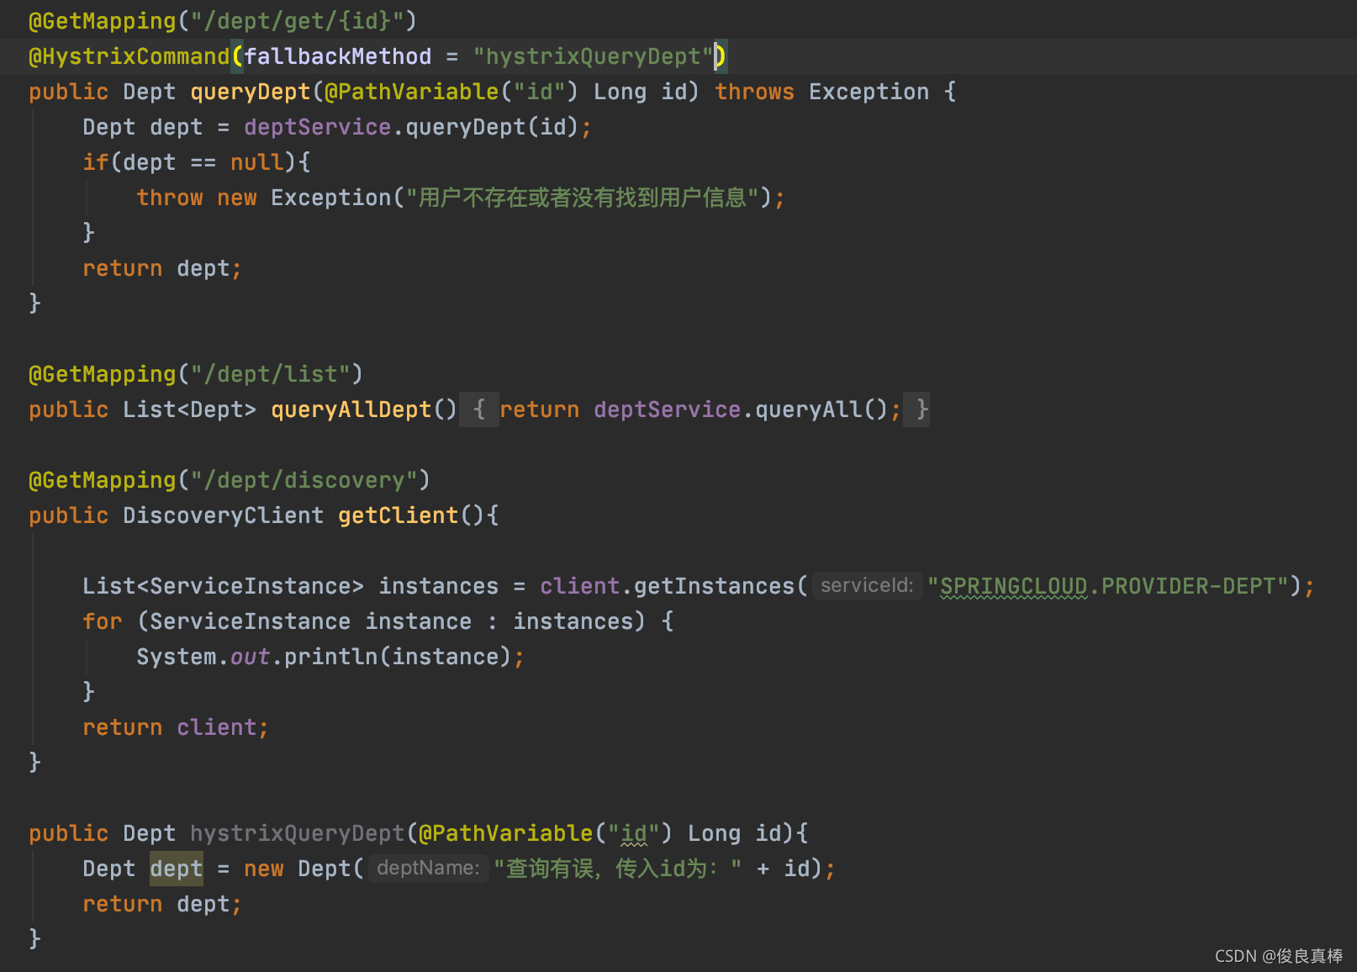Expand the folded queryAllDept method body

[x=479, y=409]
